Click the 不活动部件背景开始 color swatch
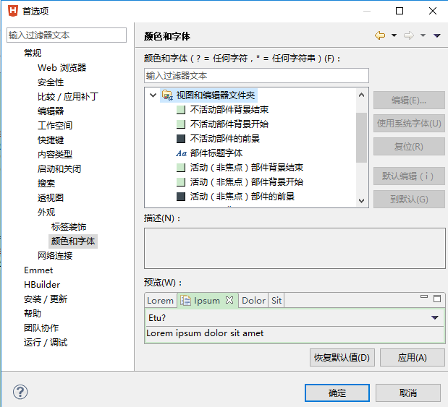 [x=181, y=124]
